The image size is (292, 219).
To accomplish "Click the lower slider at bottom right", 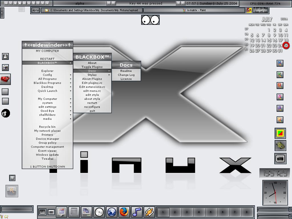I will (274, 216).
